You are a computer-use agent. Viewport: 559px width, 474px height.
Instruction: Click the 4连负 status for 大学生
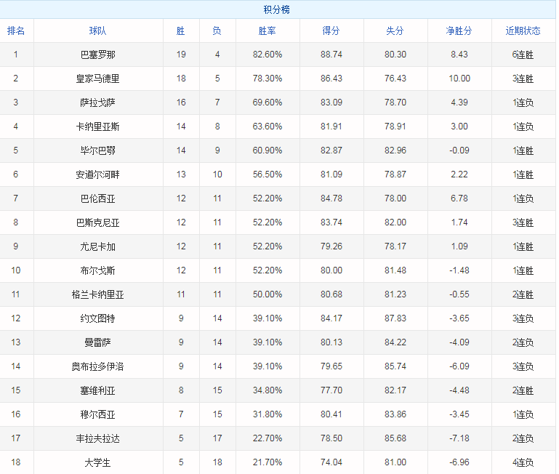point(523,462)
